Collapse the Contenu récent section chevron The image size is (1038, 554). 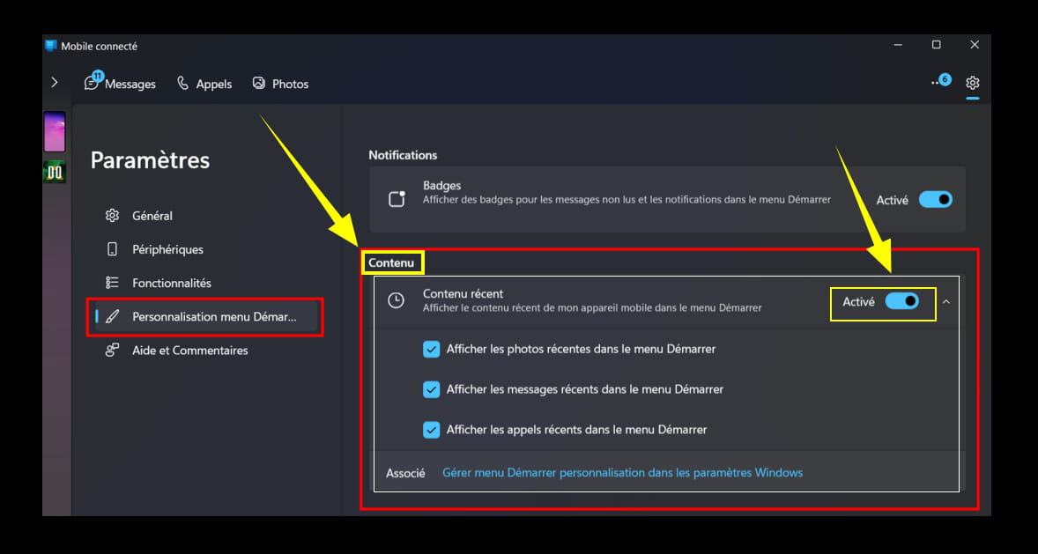click(x=946, y=301)
